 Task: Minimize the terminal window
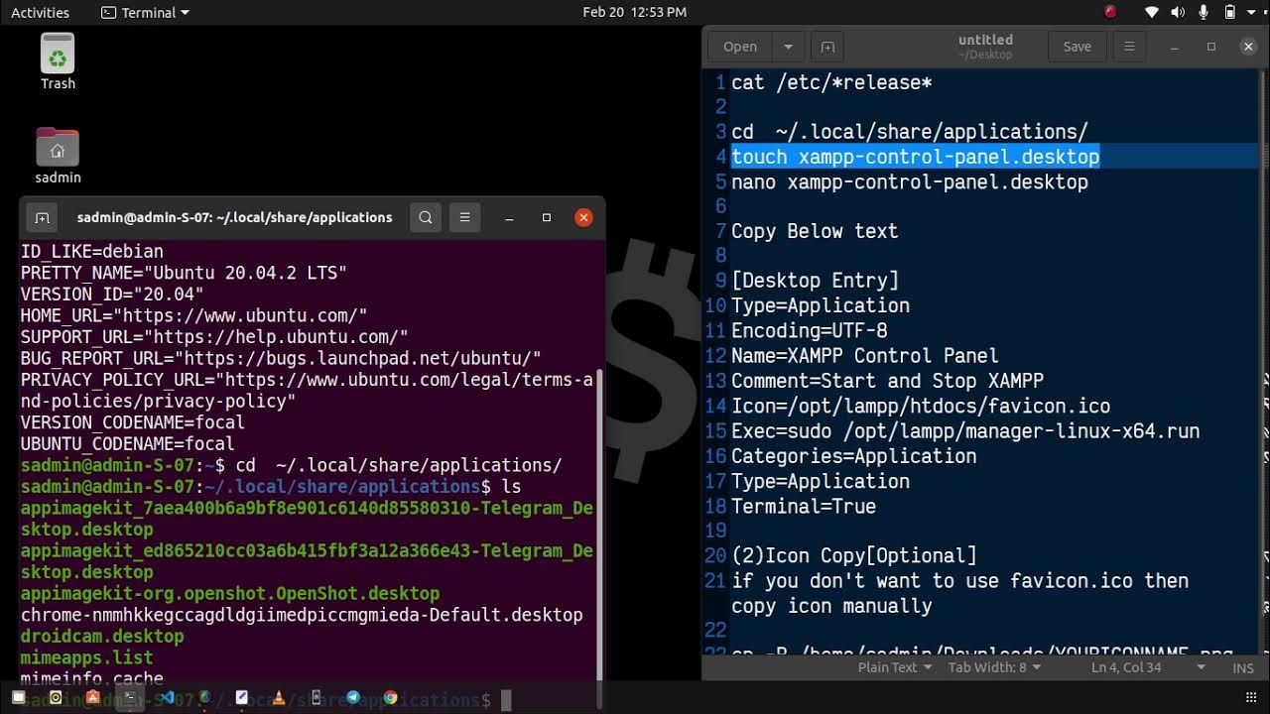(508, 217)
